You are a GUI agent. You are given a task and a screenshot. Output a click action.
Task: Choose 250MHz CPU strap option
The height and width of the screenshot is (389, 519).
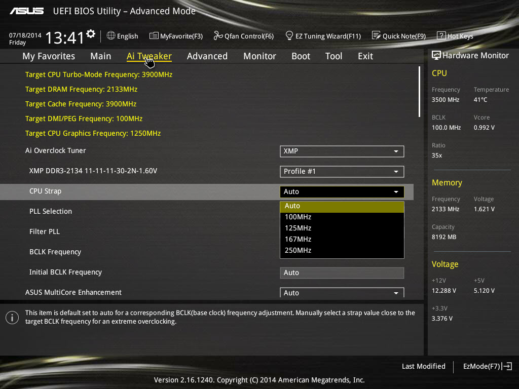point(342,250)
